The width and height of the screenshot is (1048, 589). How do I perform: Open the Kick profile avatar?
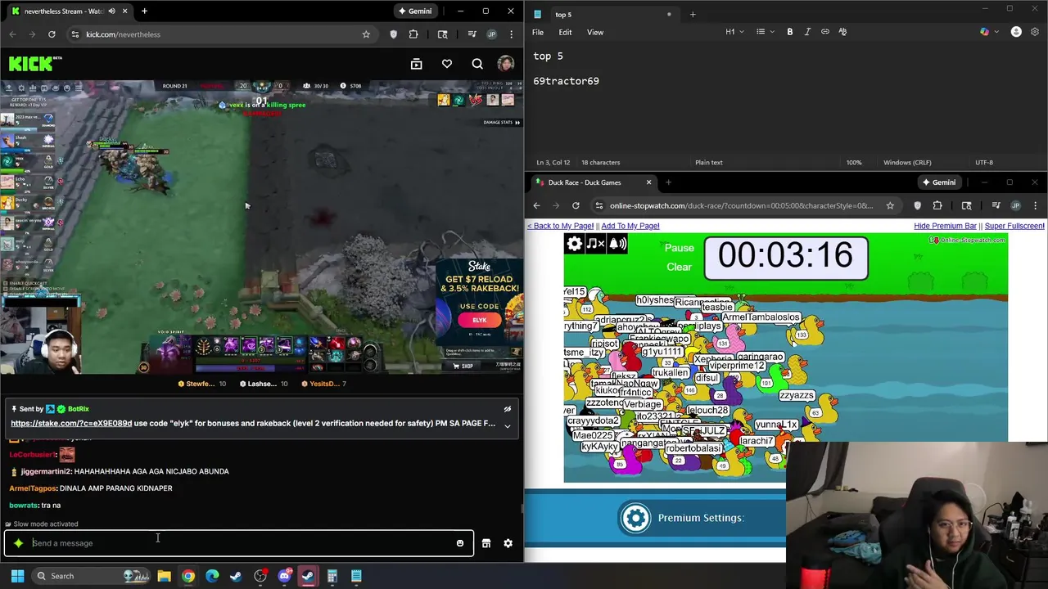click(x=506, y=64)
